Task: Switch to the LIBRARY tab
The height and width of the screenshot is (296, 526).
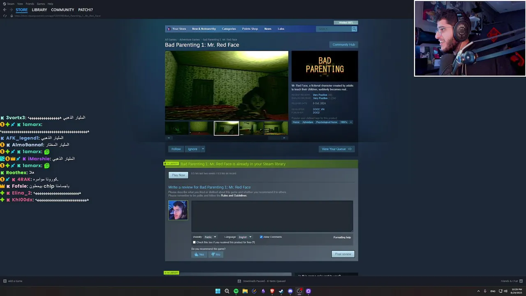Action: (39, 10)
